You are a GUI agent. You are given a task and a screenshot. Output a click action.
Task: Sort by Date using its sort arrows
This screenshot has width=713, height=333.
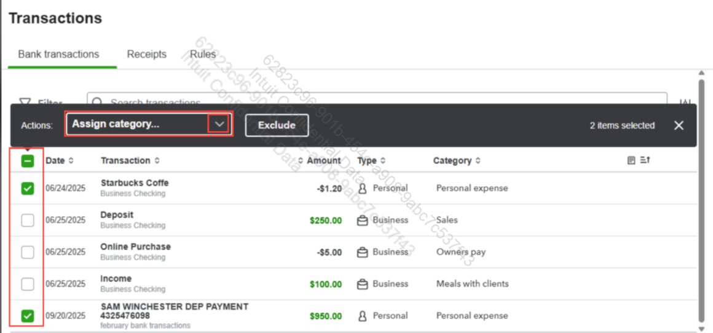coord(71,161)
